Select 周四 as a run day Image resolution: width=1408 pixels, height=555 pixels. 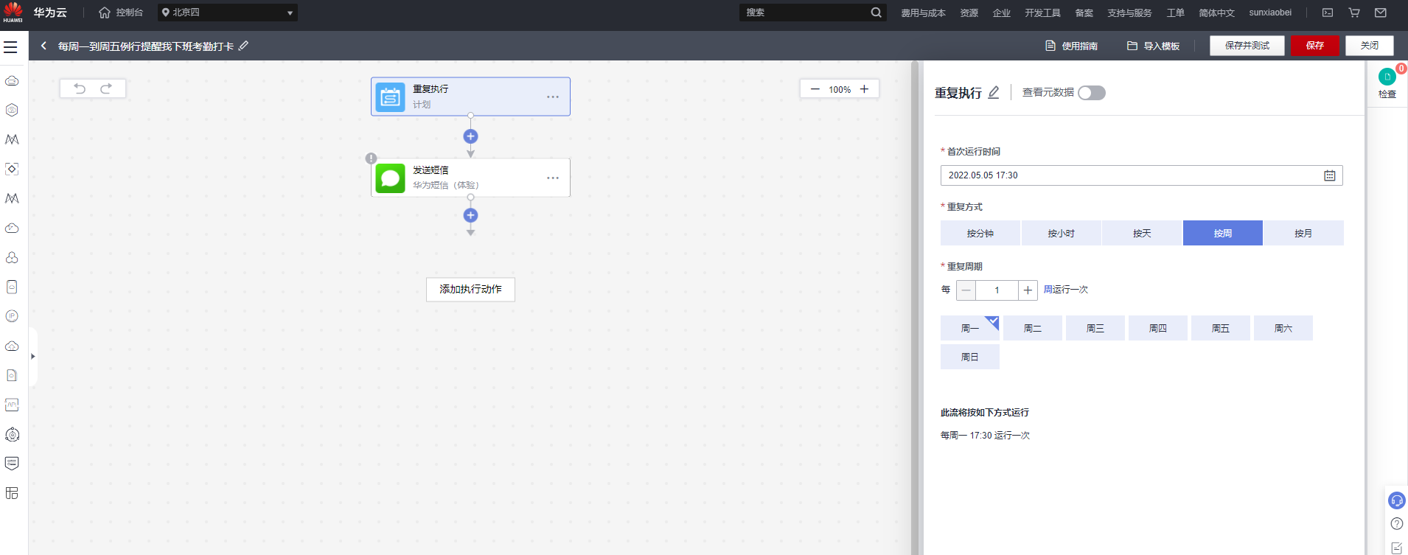(x=1158, y=328)
